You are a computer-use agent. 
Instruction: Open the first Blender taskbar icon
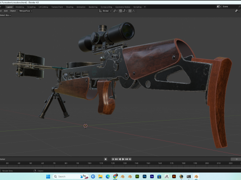point(123,176)
